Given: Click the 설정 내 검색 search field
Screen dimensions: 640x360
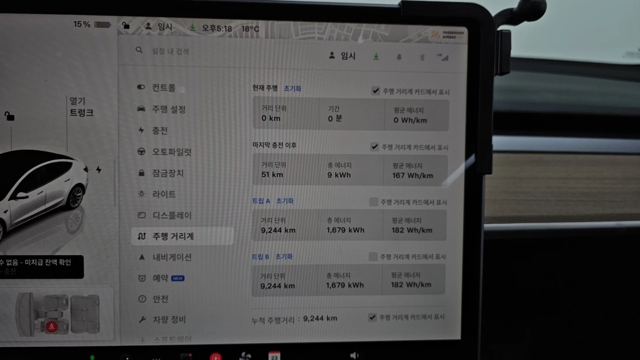Looking at the screenshot, I should 170,51.
